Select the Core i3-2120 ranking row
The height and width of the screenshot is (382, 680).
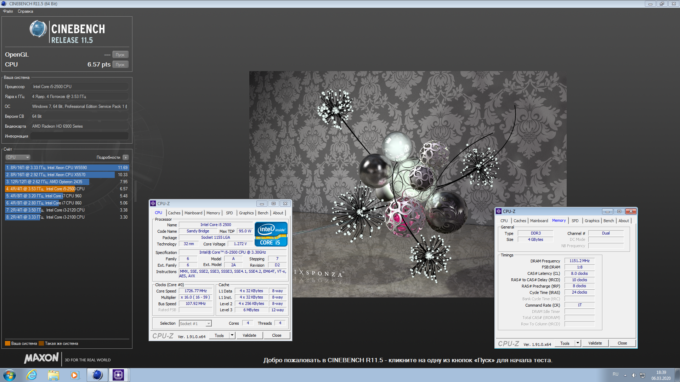point(67,210)
